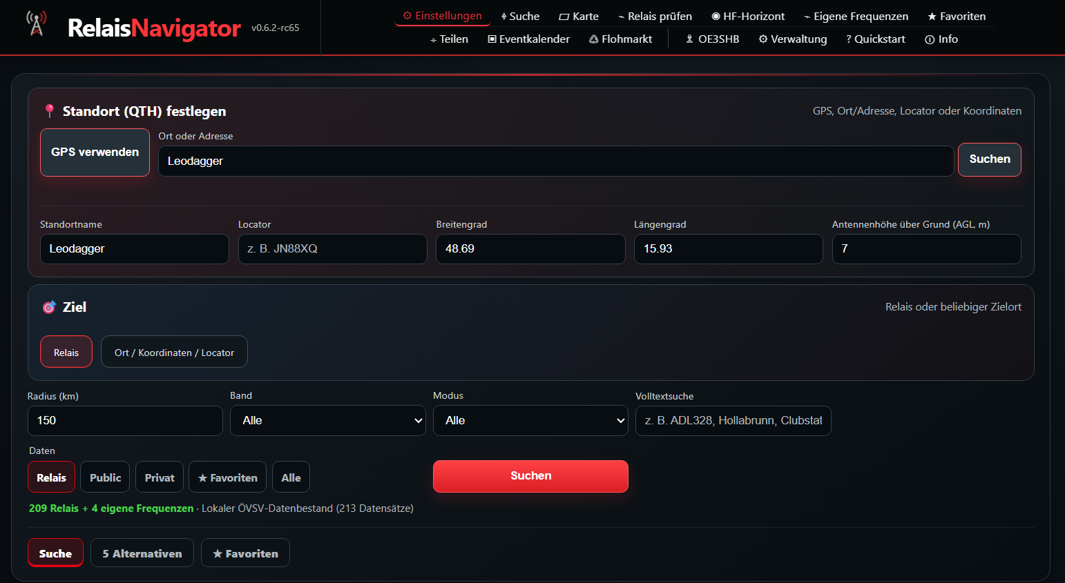Focus the Standortname field
1065x583 pixels.
tap(134, 249)
